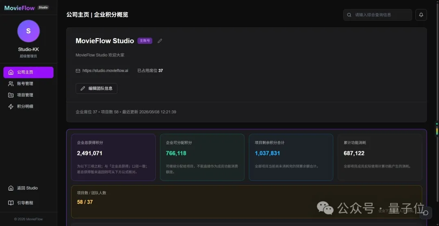Click the magnifier icon in search box

(x=349, y=15)
